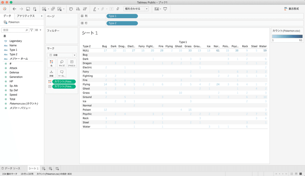Click the undo back arrow

click(14, 9)
